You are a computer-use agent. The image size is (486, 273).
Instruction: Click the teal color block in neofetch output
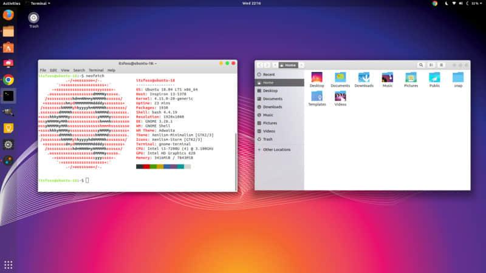[x=180, y=166]
